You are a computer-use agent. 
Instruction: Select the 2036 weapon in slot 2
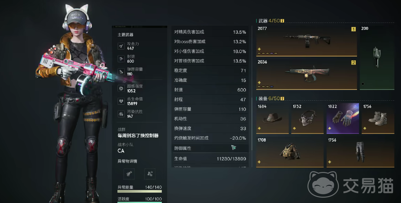coord(306,74)
